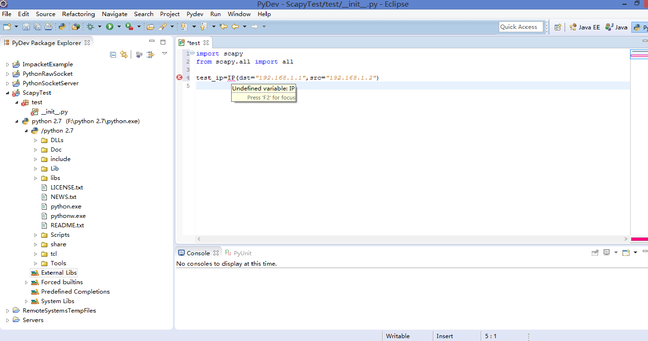Open the Run dropdown arrow

[119, 27]
